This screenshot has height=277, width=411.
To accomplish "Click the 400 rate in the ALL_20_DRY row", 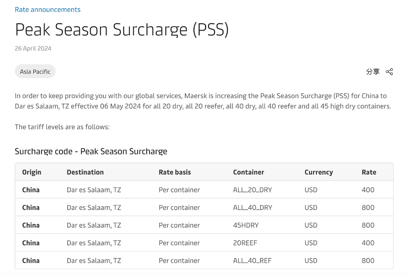I will [368, 190].
